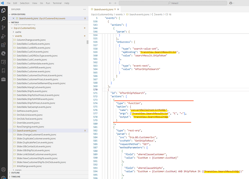Click Erp.UI.CustomerEntry in the breadcrumb

tap(102, 14)
